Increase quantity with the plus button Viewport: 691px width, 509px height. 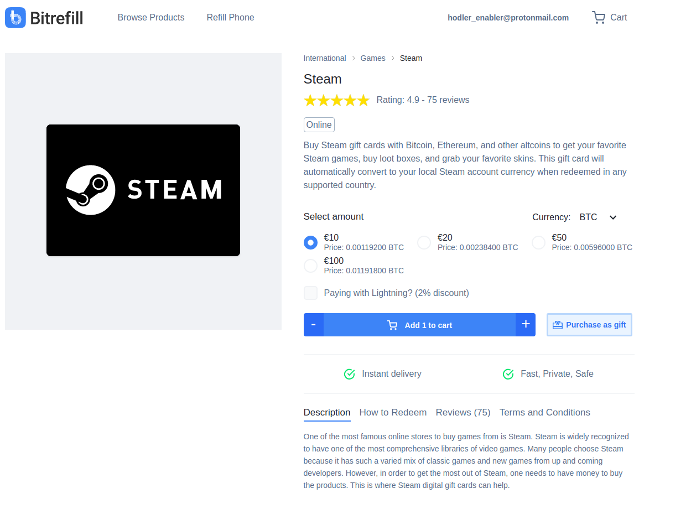526,325
